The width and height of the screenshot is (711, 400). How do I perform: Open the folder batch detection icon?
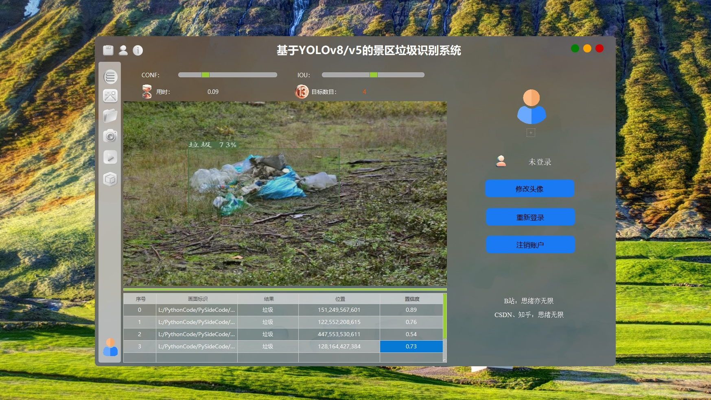tap(110, 116)
